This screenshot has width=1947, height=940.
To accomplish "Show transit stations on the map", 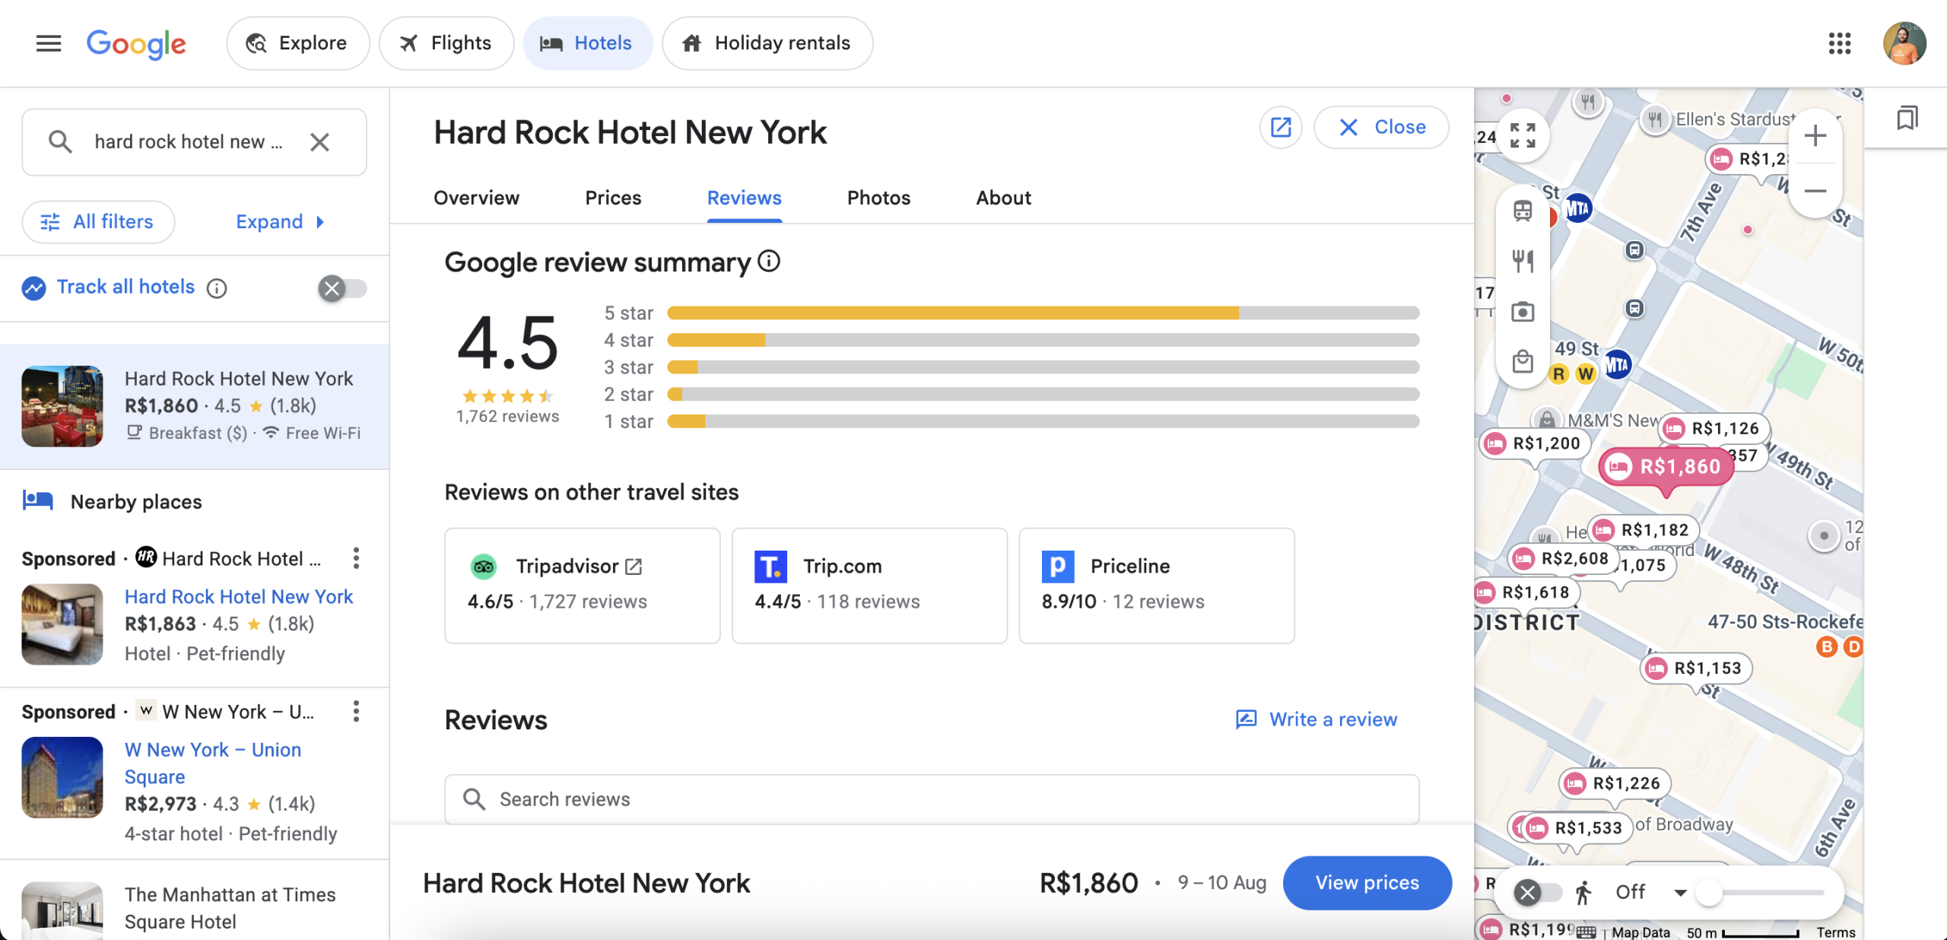I will (x=1523, y=211).
